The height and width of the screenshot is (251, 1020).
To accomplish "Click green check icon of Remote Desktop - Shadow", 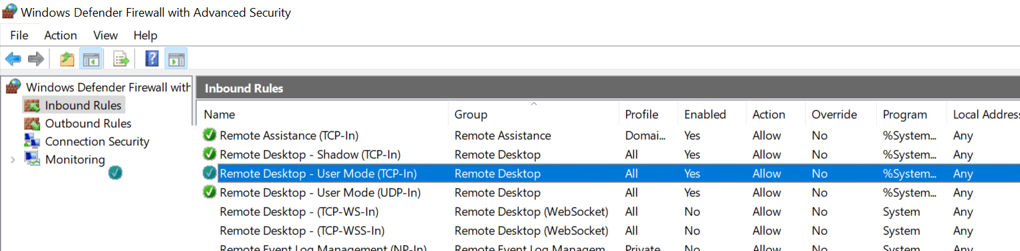I will [x=210, y=154].
